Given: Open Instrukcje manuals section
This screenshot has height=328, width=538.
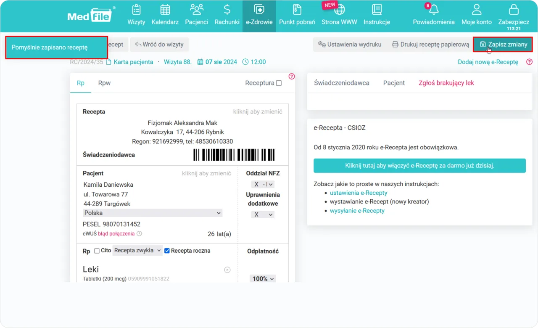Looking at the screenshot, I should (x=377, y=15).
